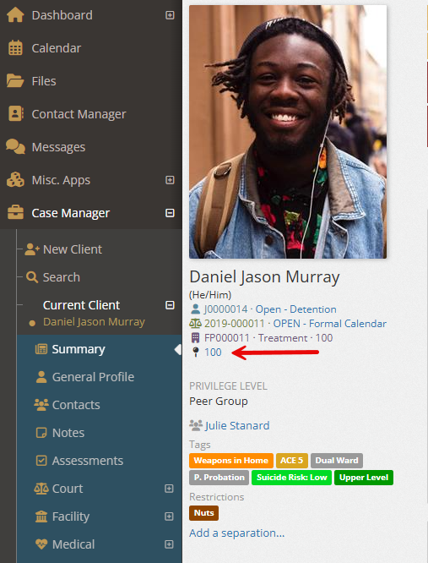The width and height of the screenshot is (428, 563).
Task: Expand the Dashboard submenu plus box
Action: pyautogui.click(x=170, y=15)
